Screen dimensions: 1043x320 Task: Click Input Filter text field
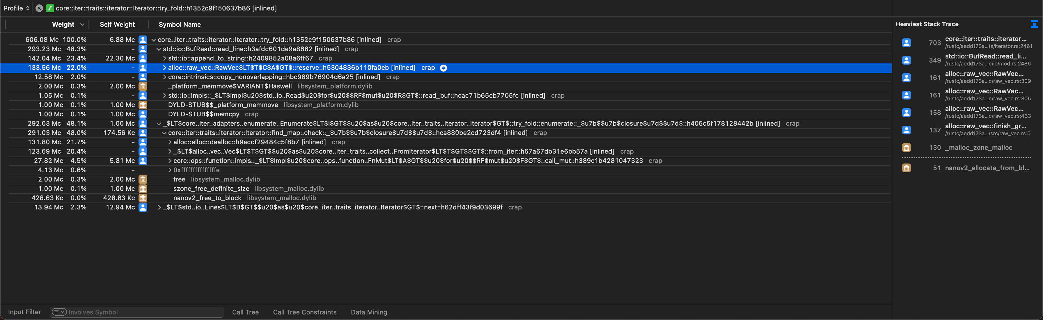[135, 311]
